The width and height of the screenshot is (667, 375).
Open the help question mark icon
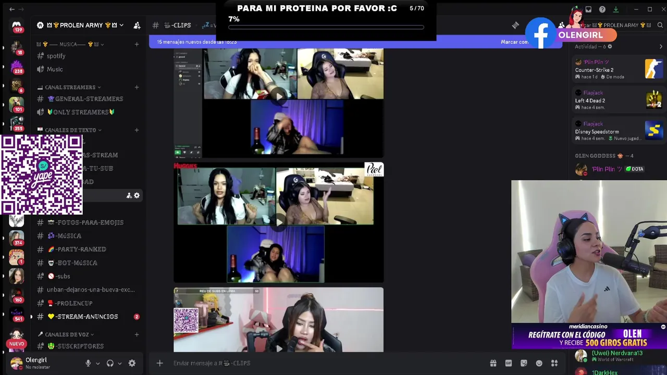602,9
